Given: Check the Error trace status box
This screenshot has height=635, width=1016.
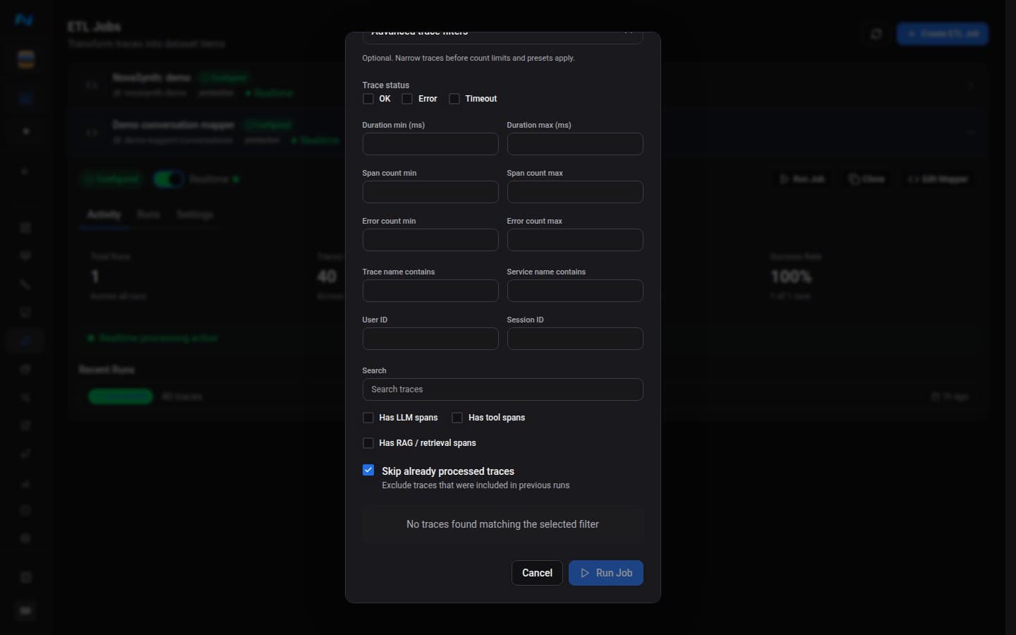Looking at the screenshot, I should tap(407, 99).
